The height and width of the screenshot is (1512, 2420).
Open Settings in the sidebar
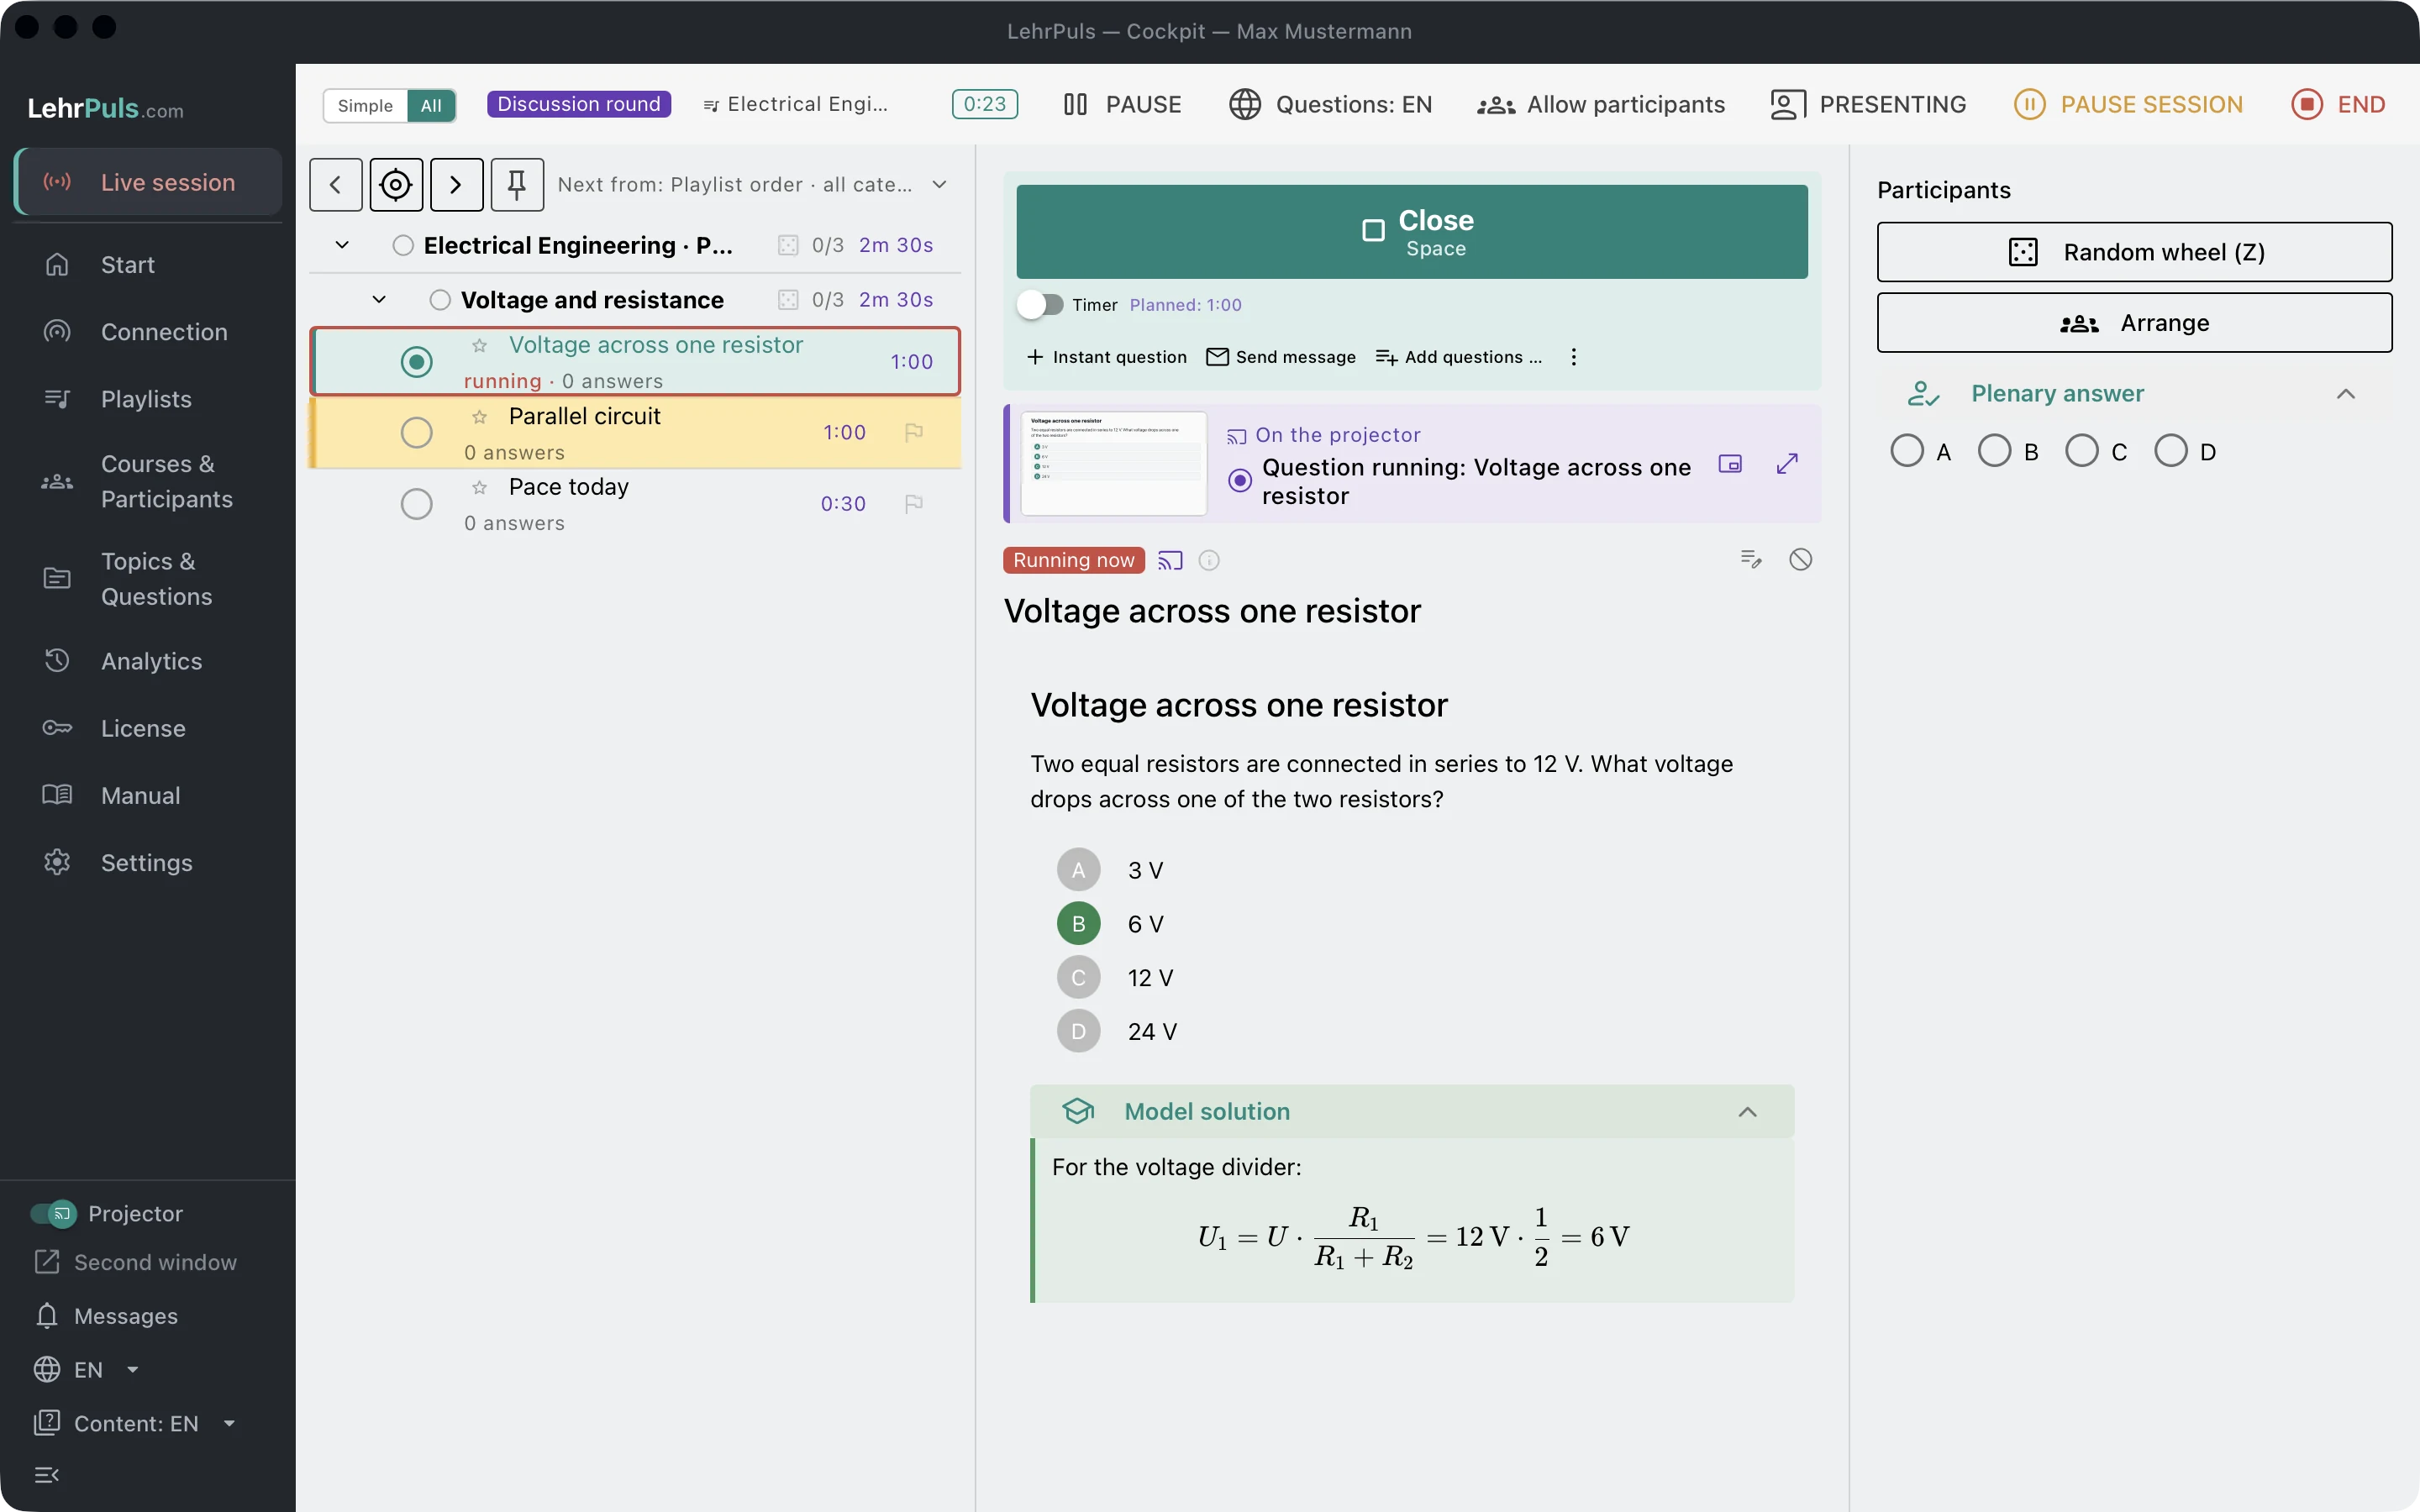[147, 863]
